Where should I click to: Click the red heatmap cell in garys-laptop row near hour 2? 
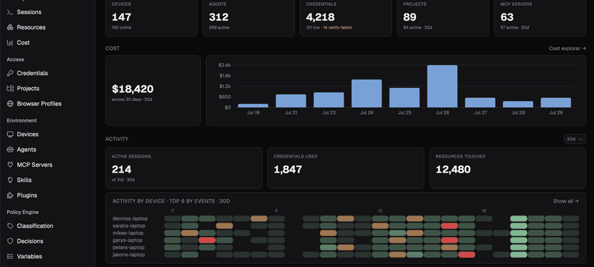(207, 240)
